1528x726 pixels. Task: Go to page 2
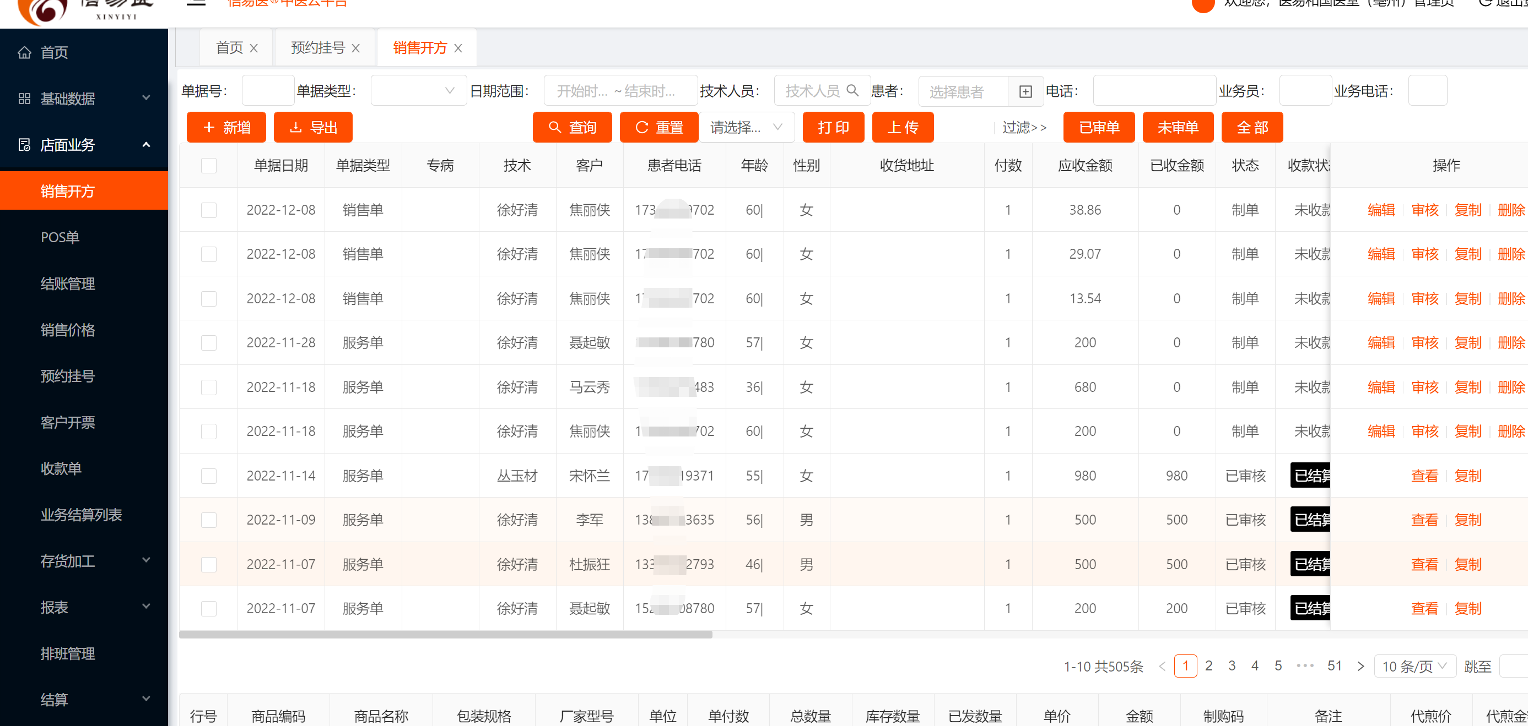click(1208, 665)
